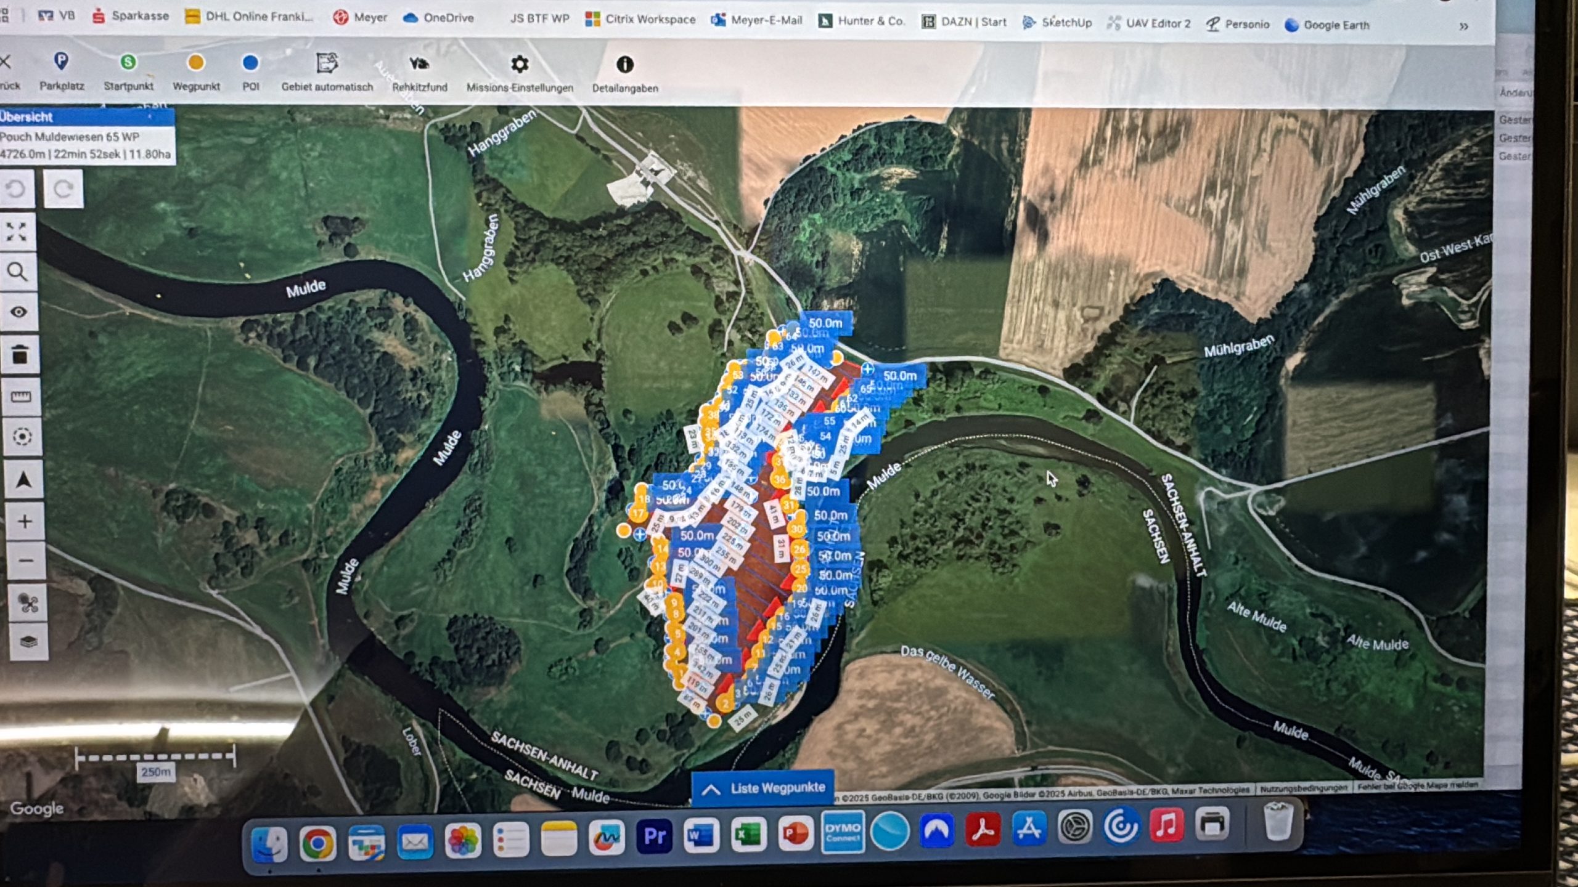Open the Hunter & Co. bookmark
The width and height of the screenshot is (1578, 887).
pyautogui.click(x=861, y=21)
